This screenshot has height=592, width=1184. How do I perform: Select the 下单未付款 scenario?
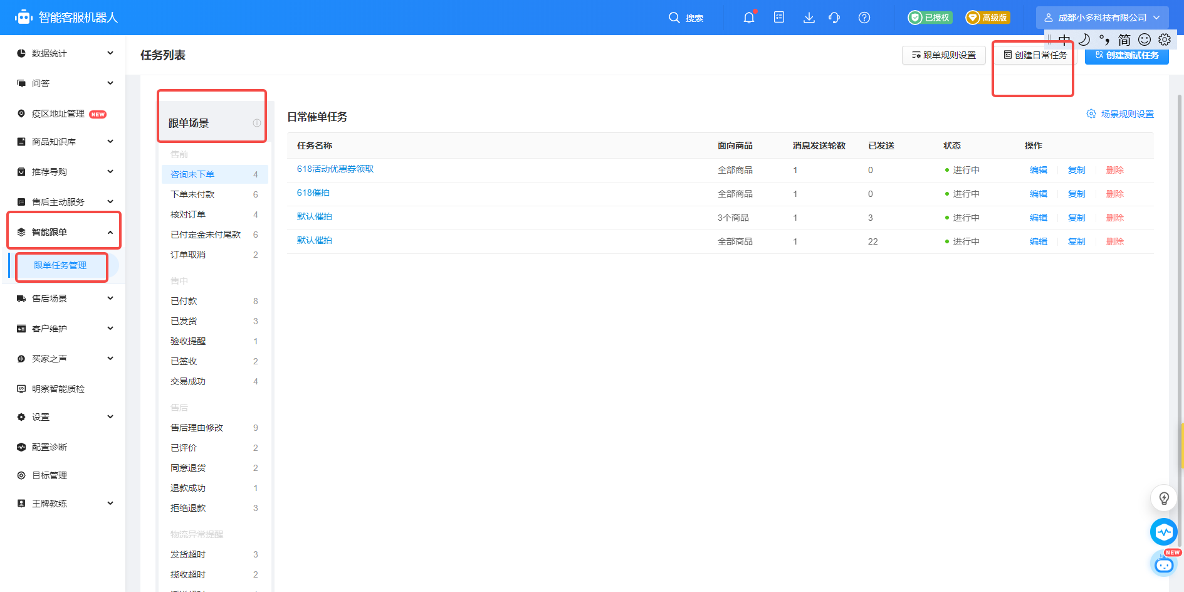215,194
